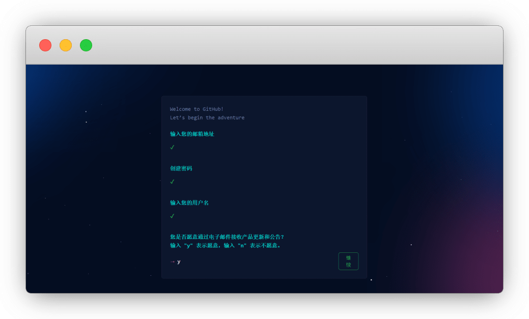Screen dimensions: 529x319
Task: Select the username field labeled 输入您的用户名
Action: pos(188,202)
